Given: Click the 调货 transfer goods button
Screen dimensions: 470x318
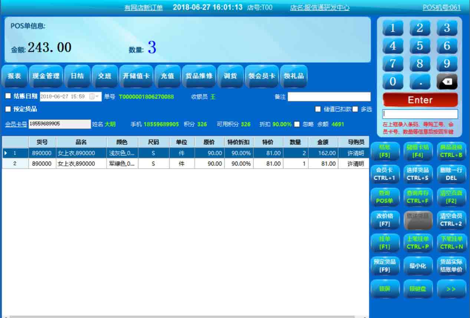Looking at the screenshot, I should (x=230, y=76).
